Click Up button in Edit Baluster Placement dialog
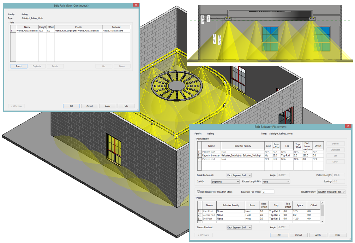The image size is (355, 243). click(335, 156)
